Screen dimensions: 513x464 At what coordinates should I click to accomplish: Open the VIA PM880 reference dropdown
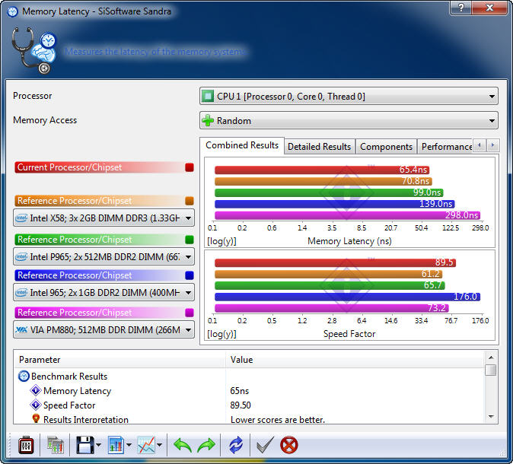(x=104, y=329)
